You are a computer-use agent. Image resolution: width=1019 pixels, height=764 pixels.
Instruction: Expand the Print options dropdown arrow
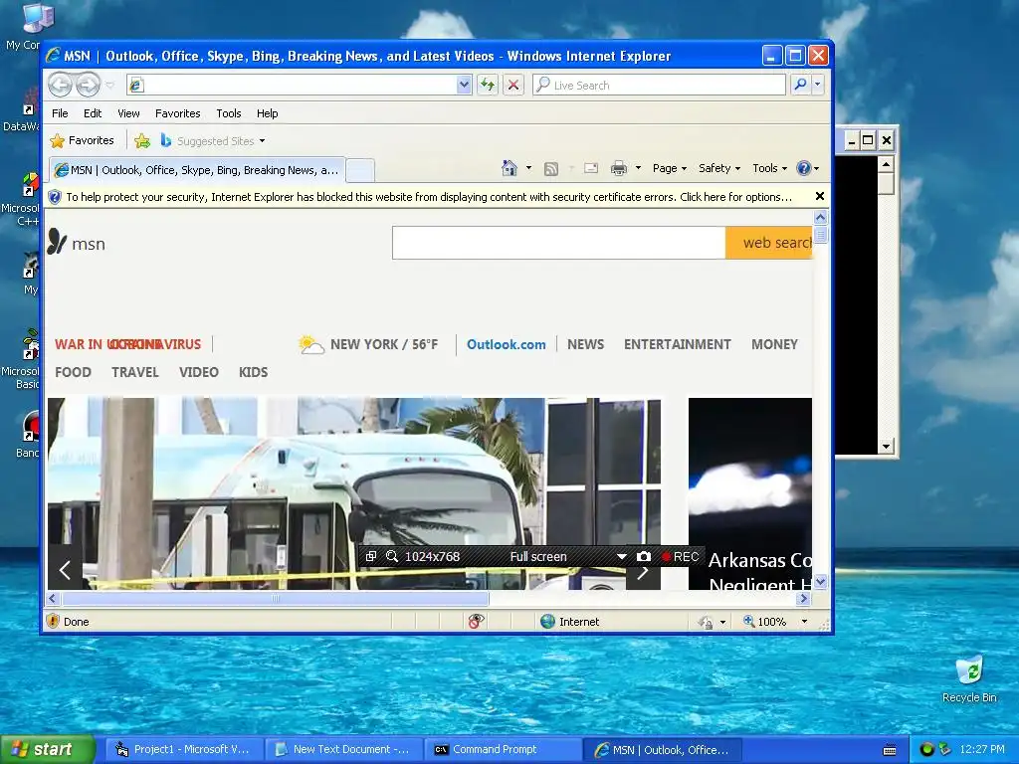pos(638,168)
